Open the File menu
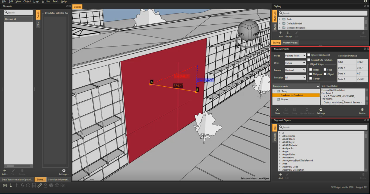Image resolution: width=370 pixels, height=194 pixels. pos(4,2)
